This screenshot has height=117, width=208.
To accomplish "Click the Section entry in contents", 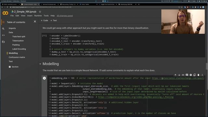I will (x=15, y=67).
